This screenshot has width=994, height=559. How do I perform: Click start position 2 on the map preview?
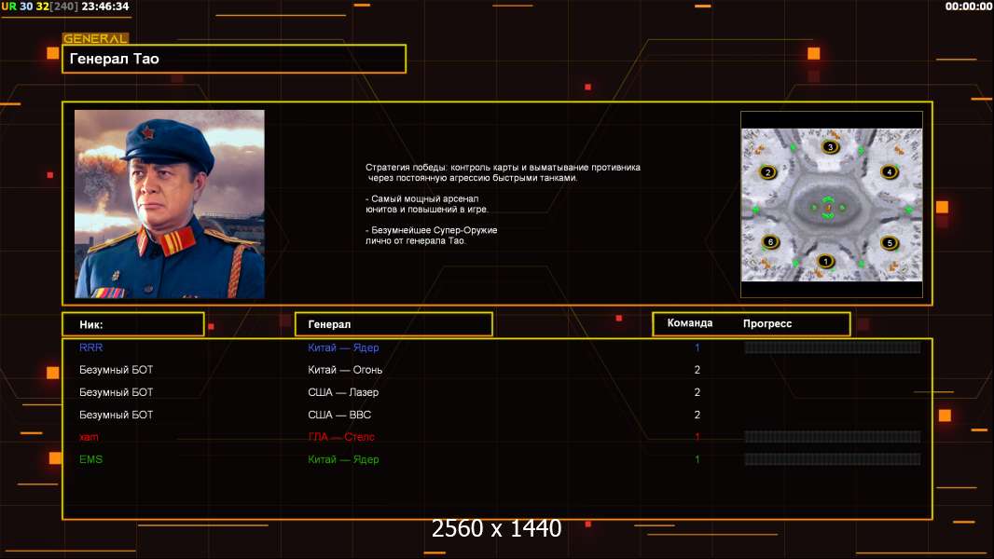[x=767, y=172]
